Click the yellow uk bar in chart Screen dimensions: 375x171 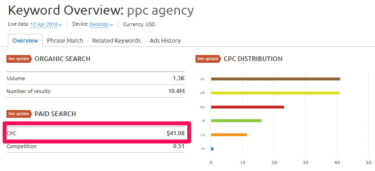pyautogui.click(x=275, y=93)
